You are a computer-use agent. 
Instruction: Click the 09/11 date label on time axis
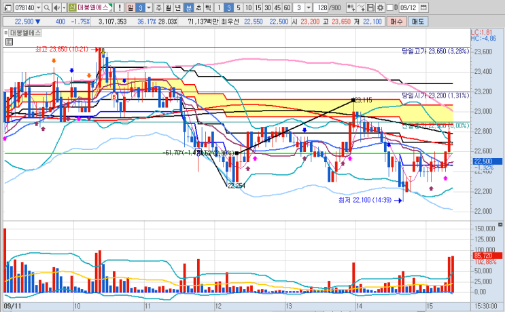[x=12, y=306]
